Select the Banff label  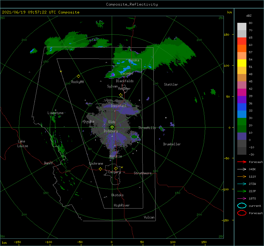[48, 163]
